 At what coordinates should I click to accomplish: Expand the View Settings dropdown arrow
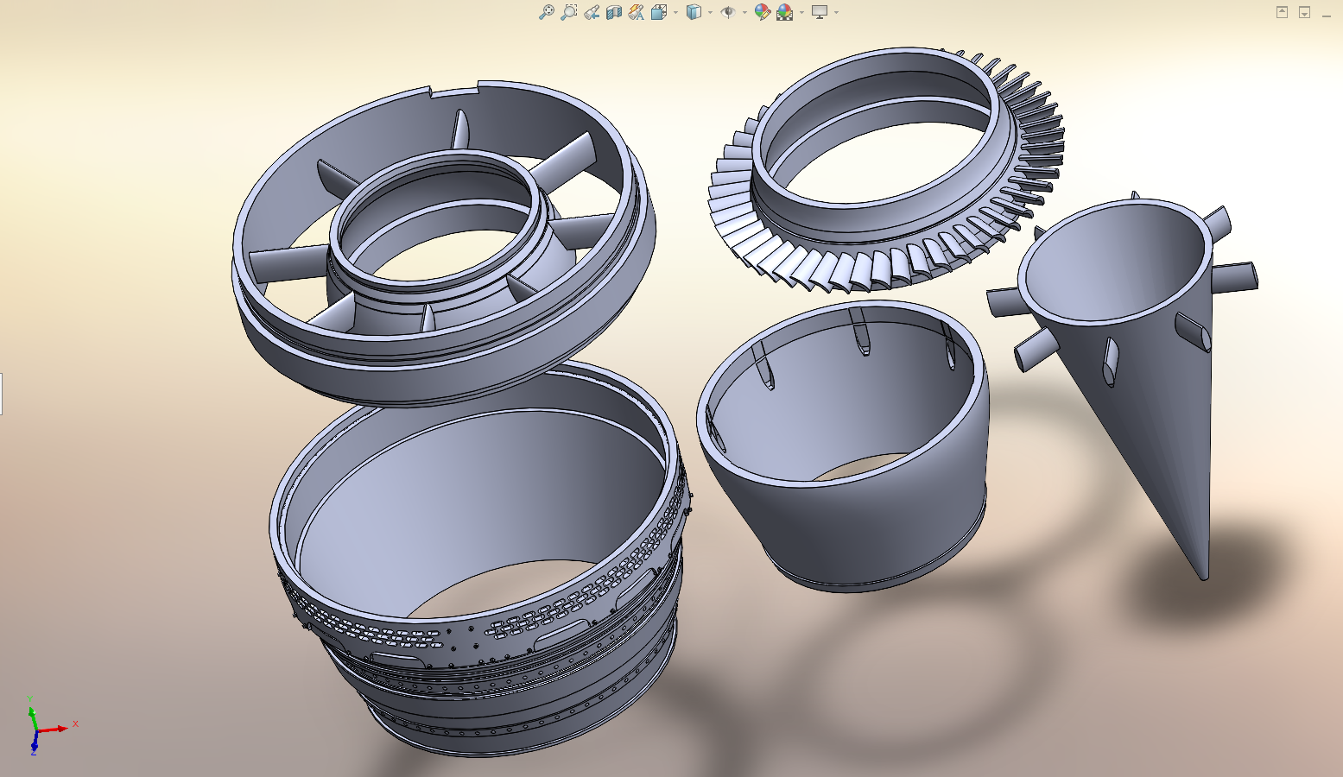pos(836,12)
